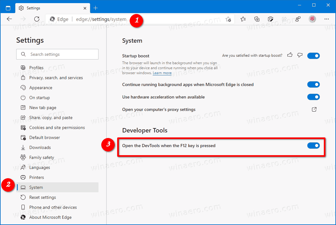Click the Back navigation arrow

click(9, 19)
